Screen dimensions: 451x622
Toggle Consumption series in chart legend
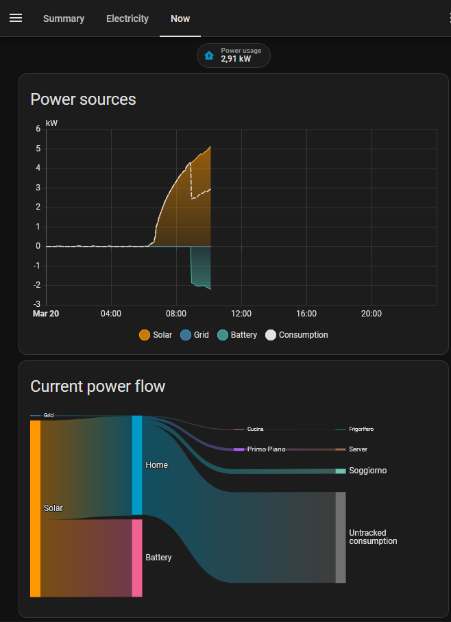pos(297,335)
